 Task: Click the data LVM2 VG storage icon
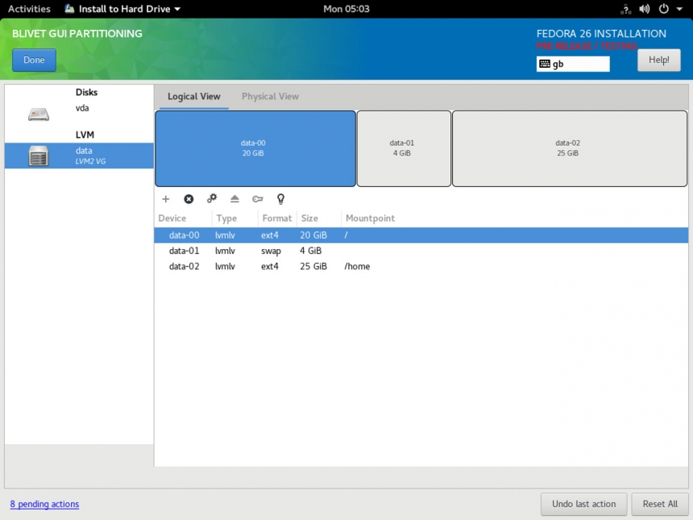coord(38,154)
